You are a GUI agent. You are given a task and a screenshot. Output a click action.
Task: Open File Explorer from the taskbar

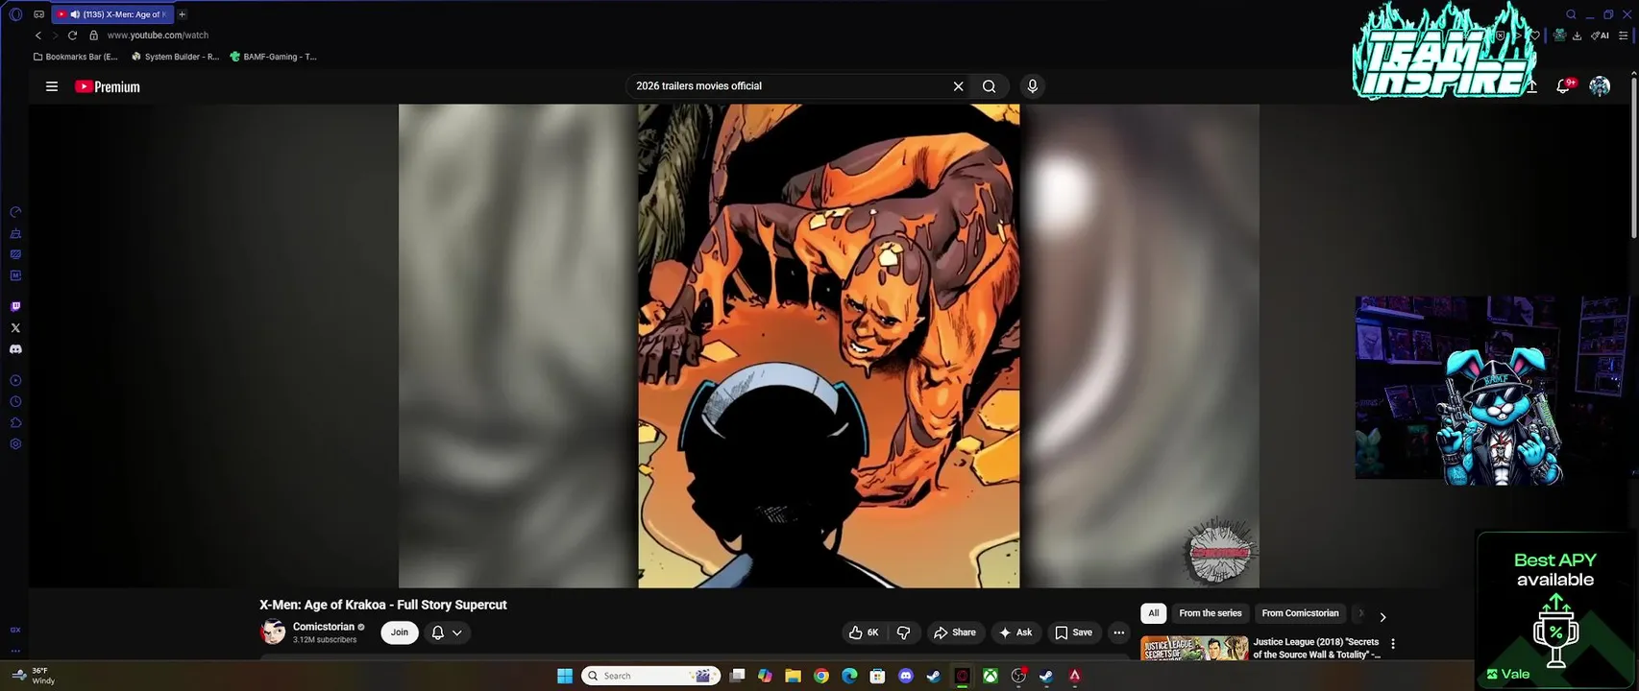coord(793,676)
